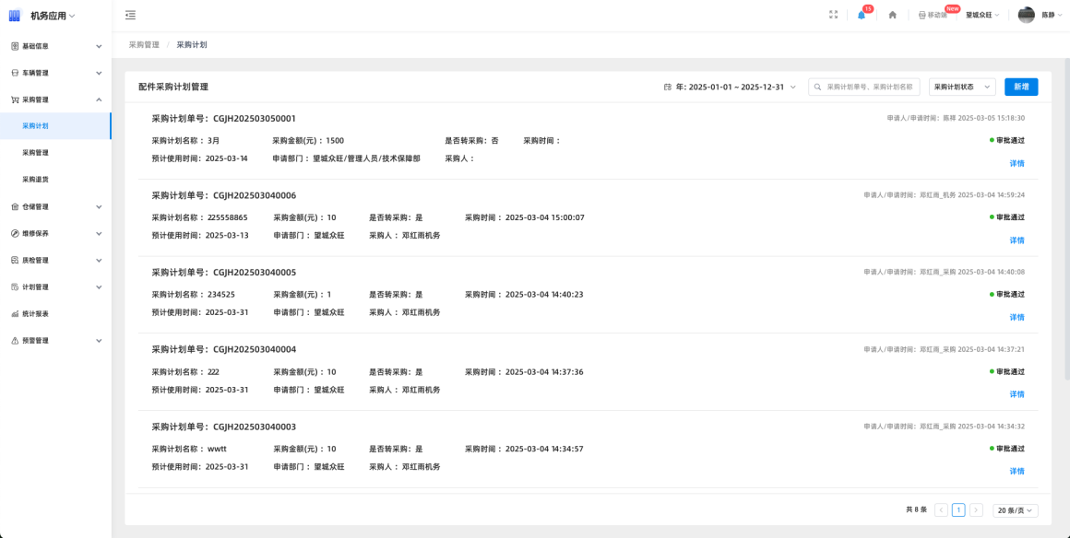This screenshot has height=538, width=1070.
Task: Open 统计报表 from the sidebar
Action: (36, 314)
